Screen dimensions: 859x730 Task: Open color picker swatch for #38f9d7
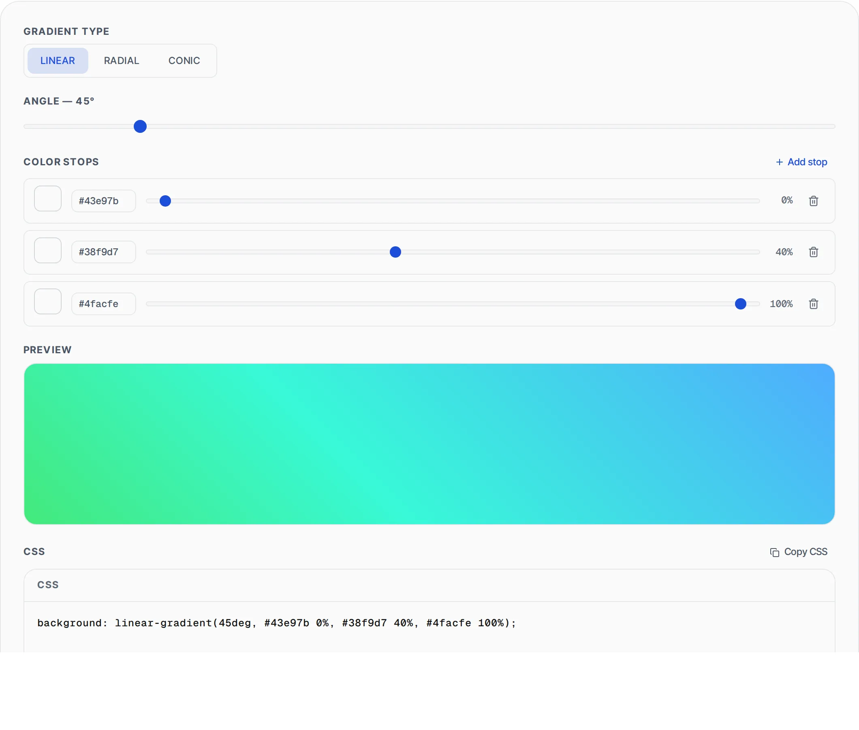point(47,250)
